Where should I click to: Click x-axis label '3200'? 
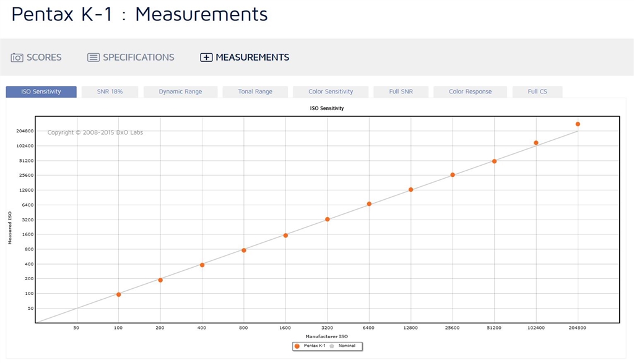327,328
